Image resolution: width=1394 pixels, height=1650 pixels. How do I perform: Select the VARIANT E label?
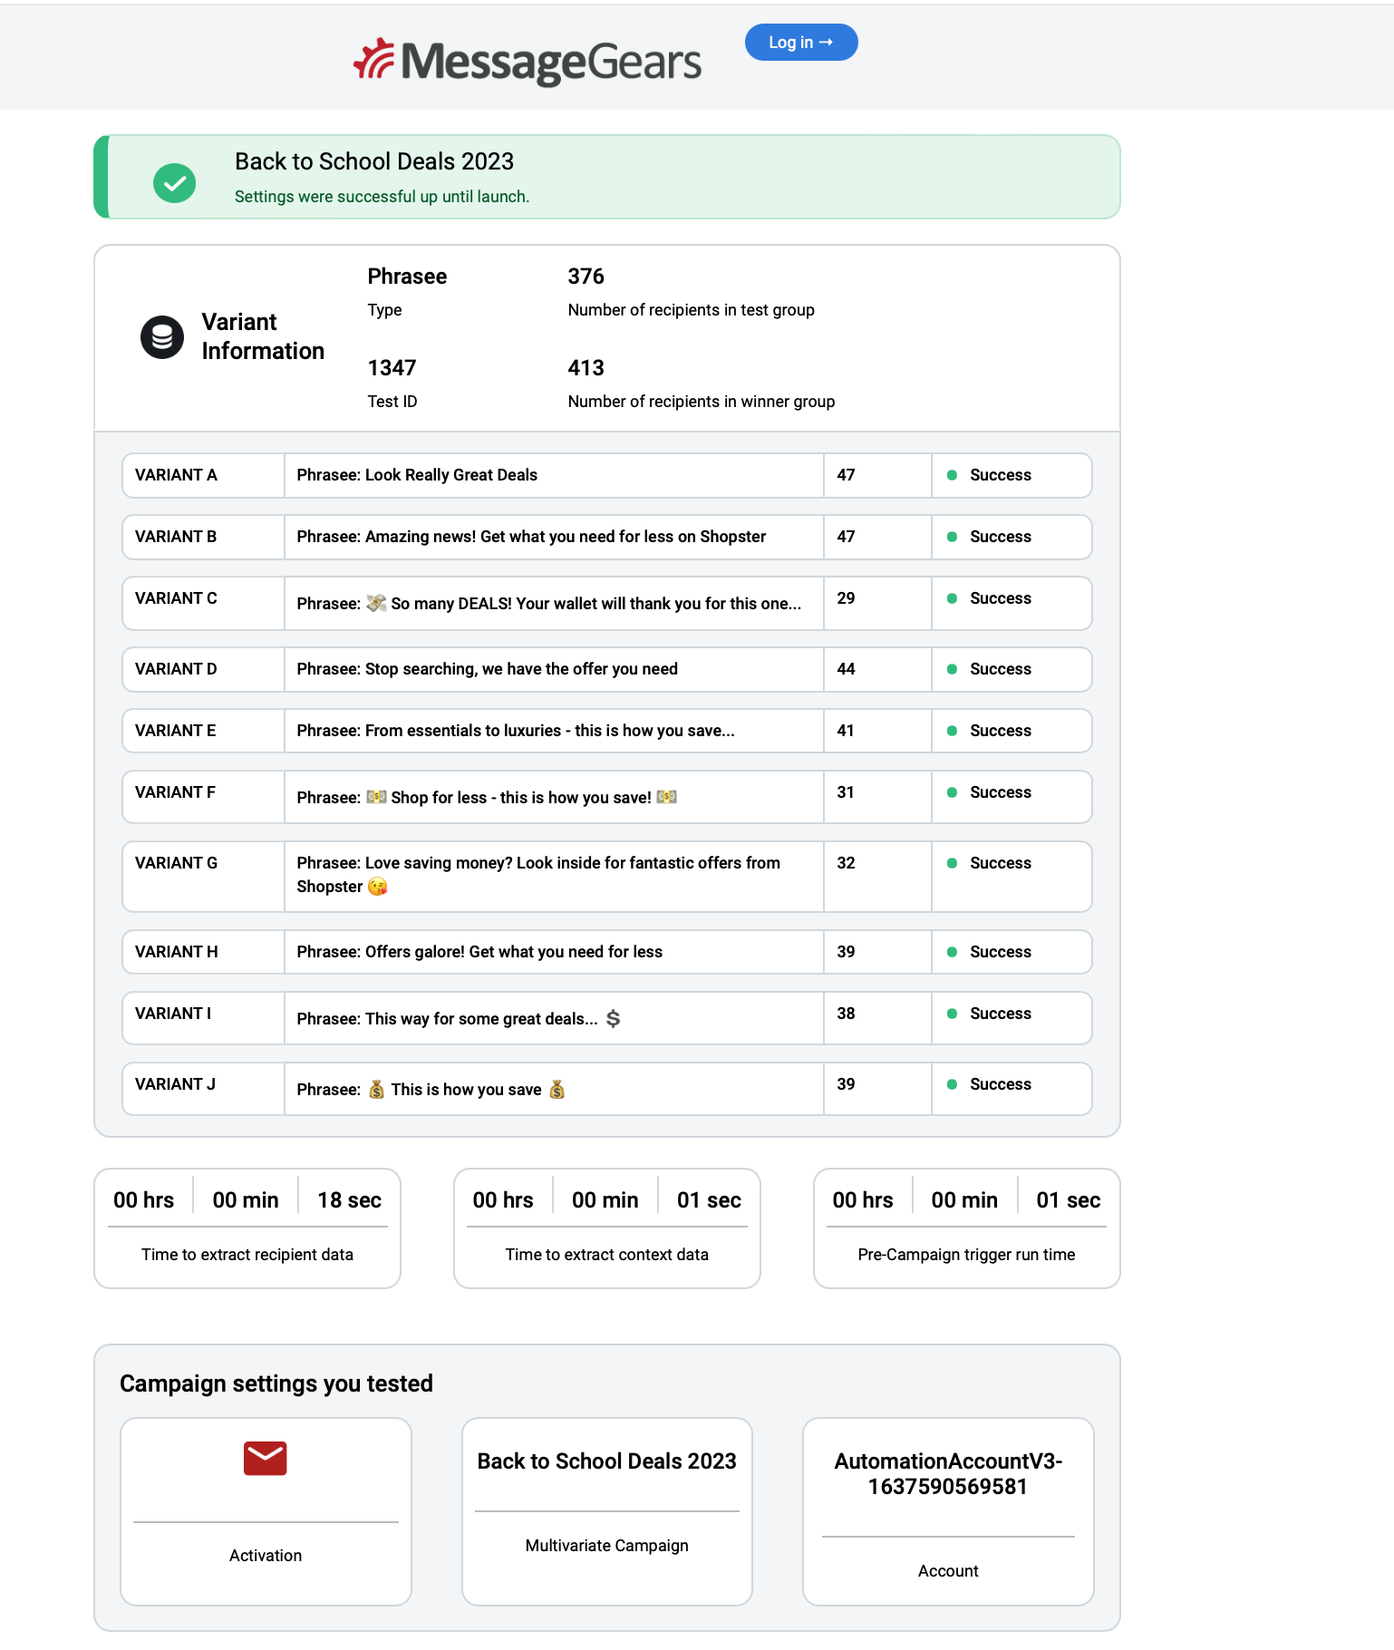click(176, 731)
